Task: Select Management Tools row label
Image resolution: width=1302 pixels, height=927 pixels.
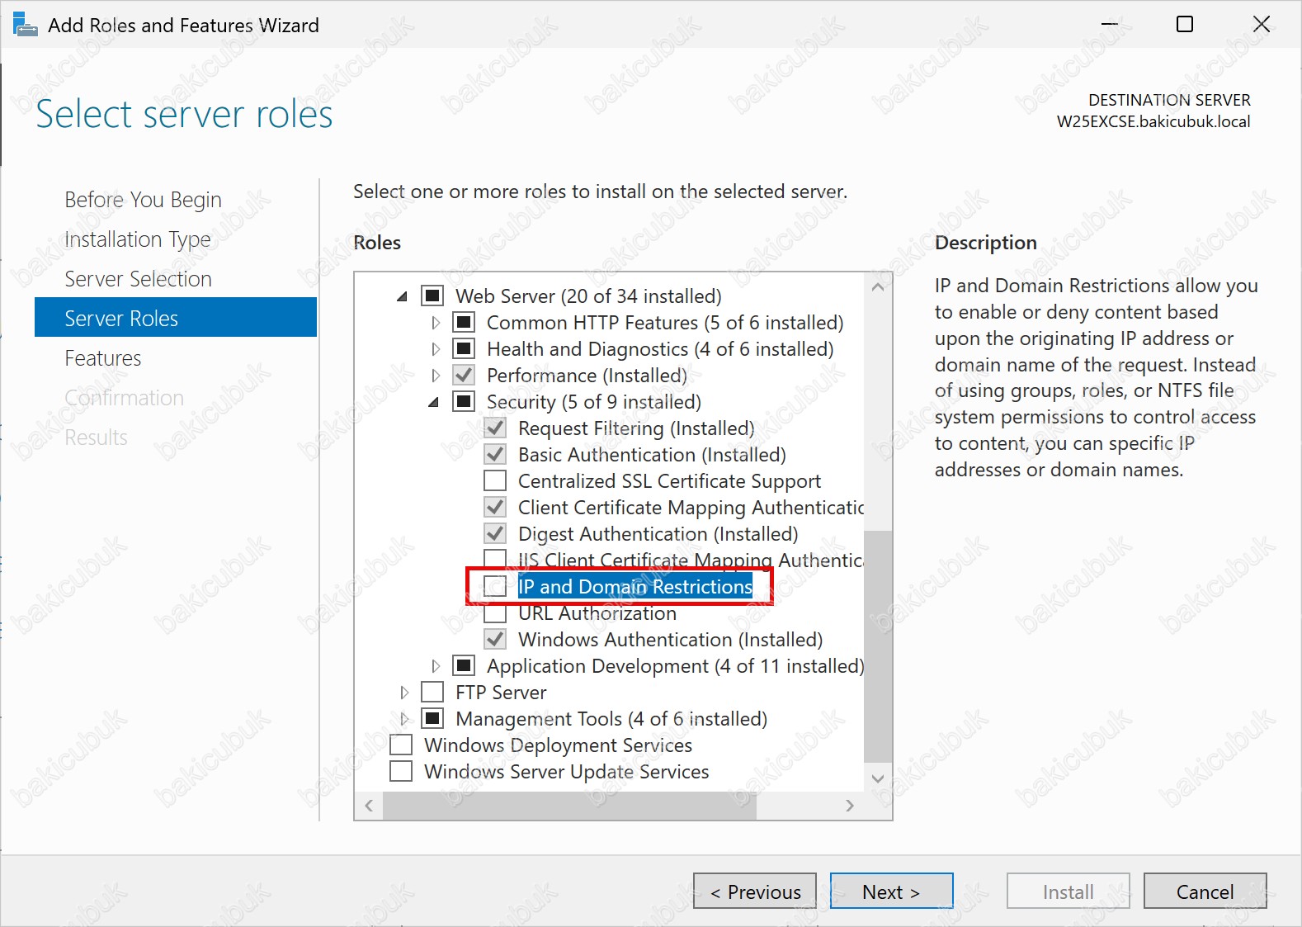Action: [x=611, y=718]
